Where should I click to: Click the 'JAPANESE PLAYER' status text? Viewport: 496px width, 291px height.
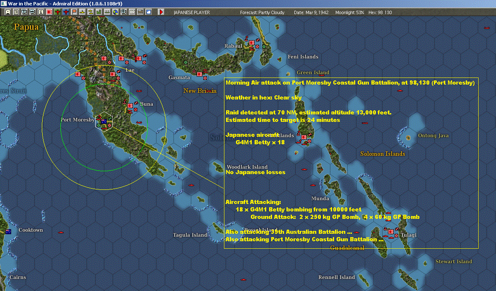192,12
